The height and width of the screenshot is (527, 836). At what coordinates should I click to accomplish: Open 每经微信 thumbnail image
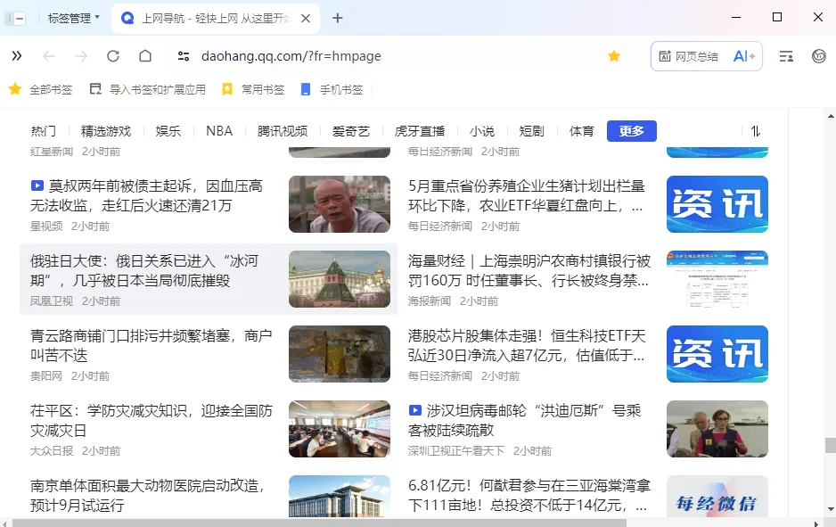tap(717, 496)
